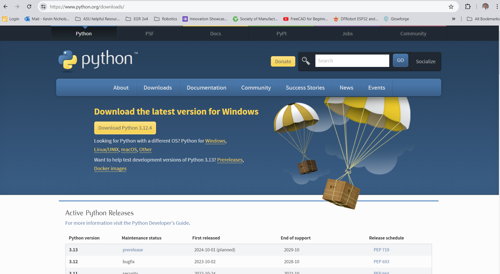
Task: Open the EGR 3x4 bookmark folder
Action: tap(137, 19)
